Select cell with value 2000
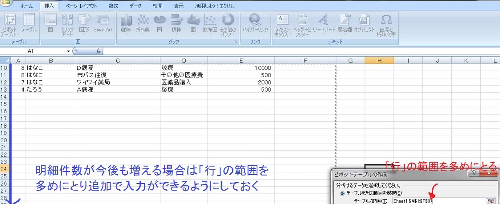 [x=241, y=82]
